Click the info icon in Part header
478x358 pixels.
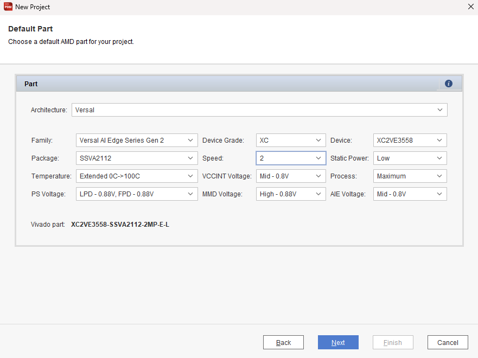click(x=448, y=84)
